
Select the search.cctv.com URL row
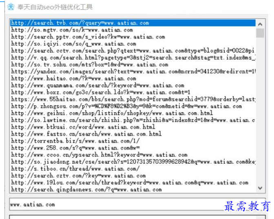point(133,50)
